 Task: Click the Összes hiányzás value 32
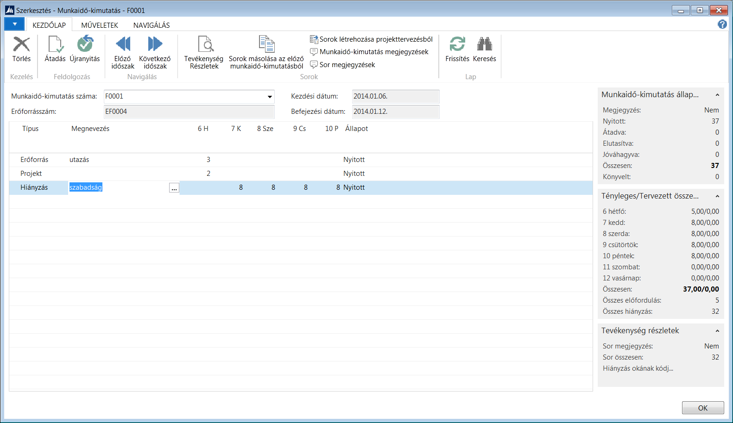(715, 311)
